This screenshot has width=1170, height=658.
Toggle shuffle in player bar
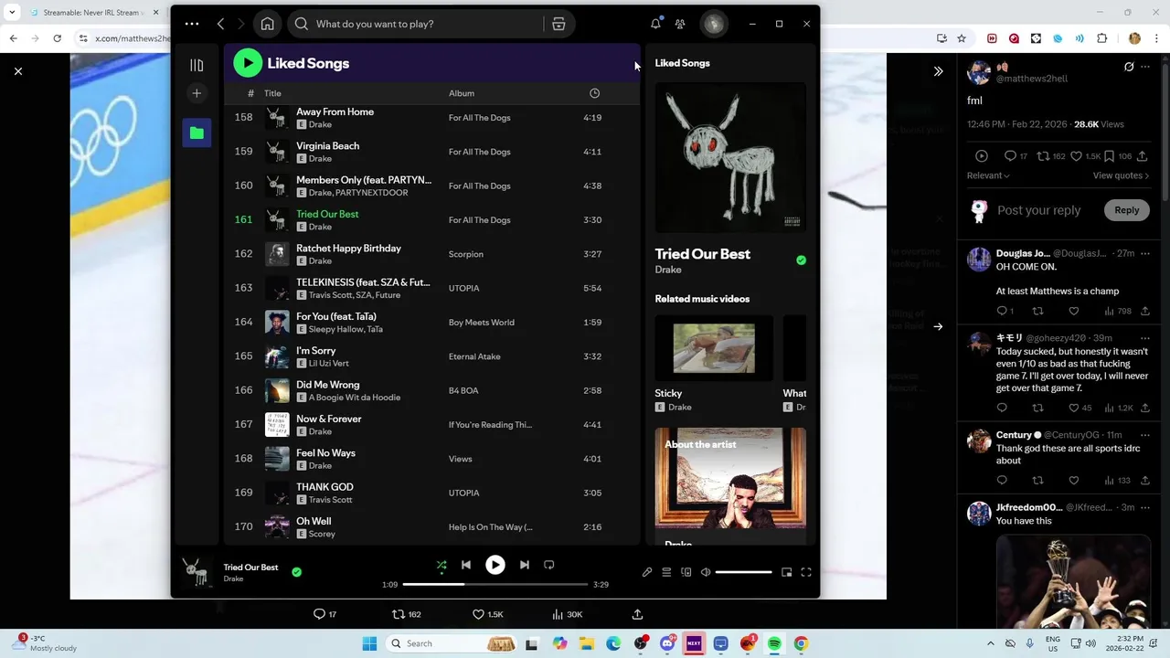441,565
